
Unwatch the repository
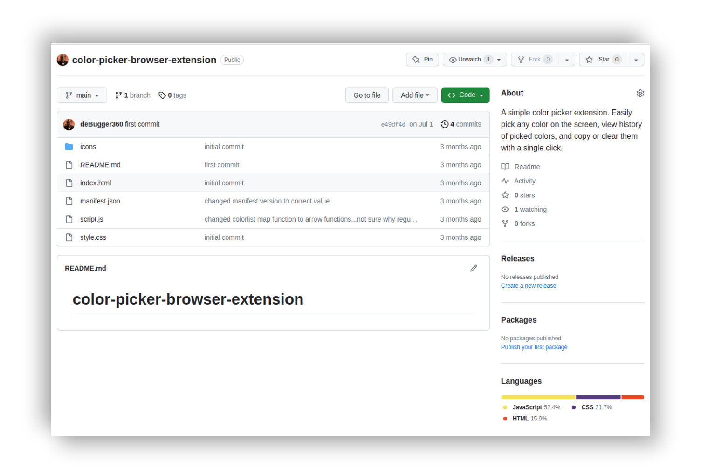[x=469, y=60]
